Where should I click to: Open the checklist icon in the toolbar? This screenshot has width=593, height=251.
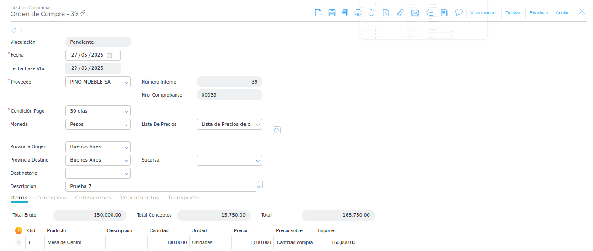pos(430,13)
